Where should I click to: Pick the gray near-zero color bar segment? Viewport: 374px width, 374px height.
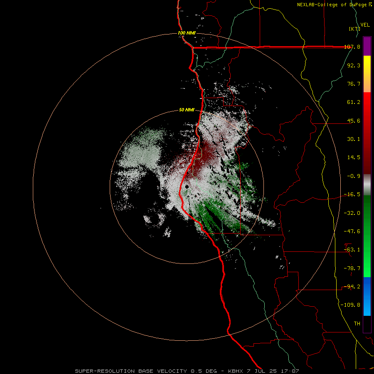(367, 185)
